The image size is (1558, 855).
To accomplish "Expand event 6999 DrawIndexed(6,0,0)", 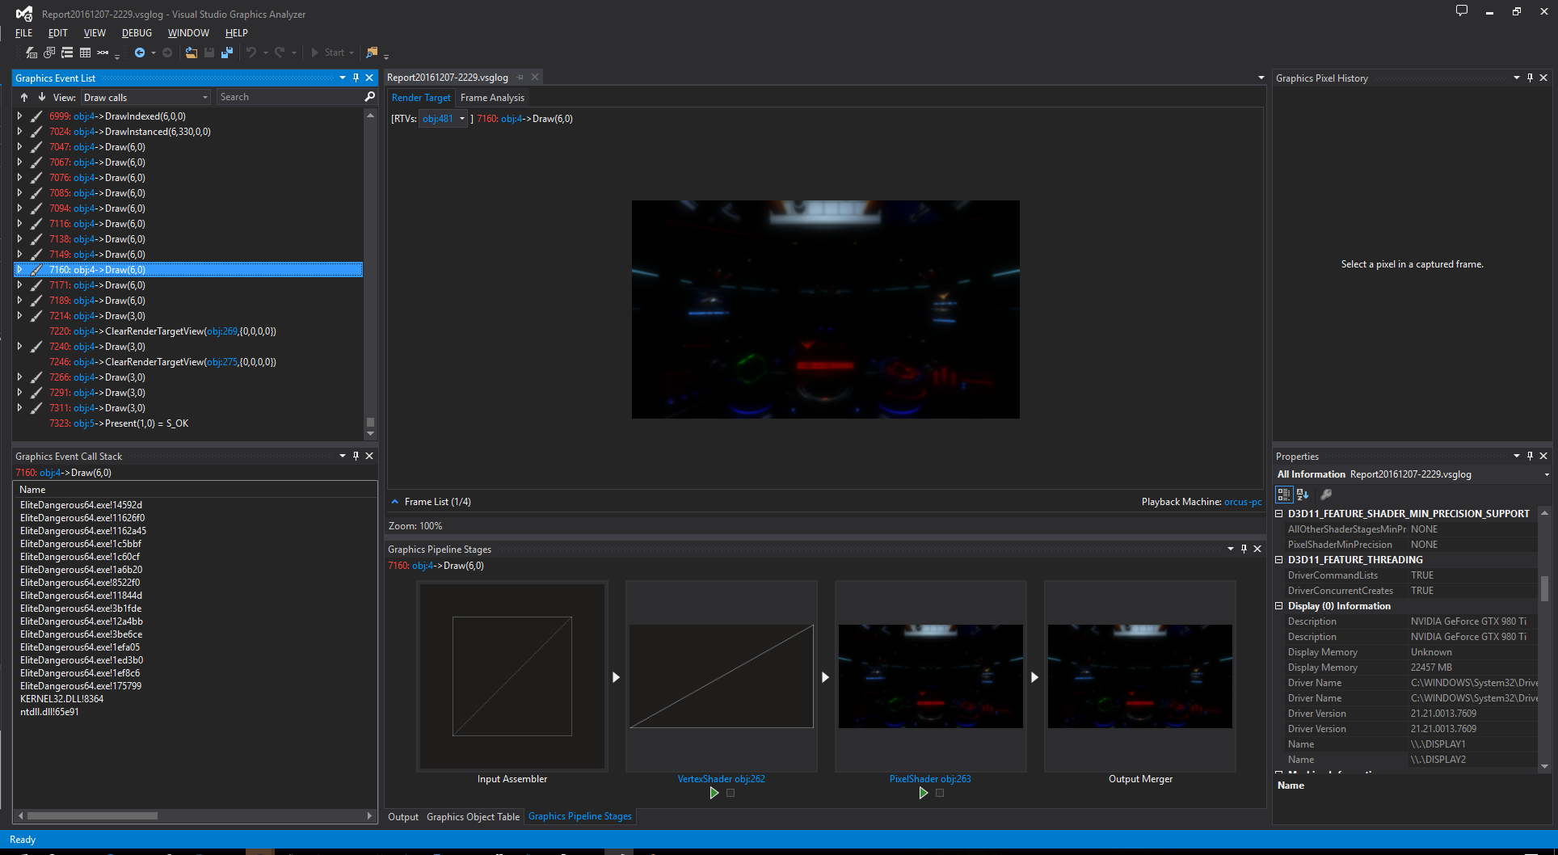I will pos(19,116).
